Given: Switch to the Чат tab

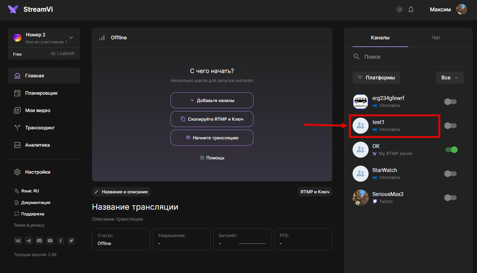Looking at the screenshot, I should [436, 38].
